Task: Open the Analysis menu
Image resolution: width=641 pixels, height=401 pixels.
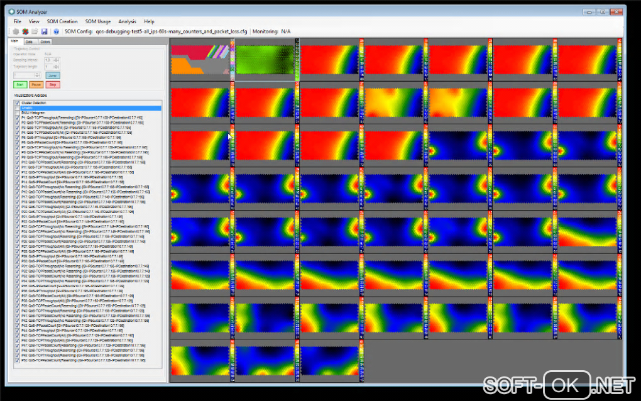Action: coord(127,21)
